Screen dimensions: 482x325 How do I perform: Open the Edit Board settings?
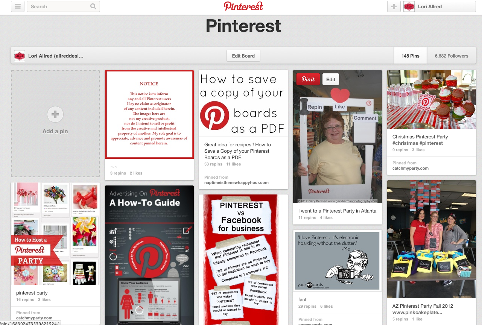click(x=243, y=55)
